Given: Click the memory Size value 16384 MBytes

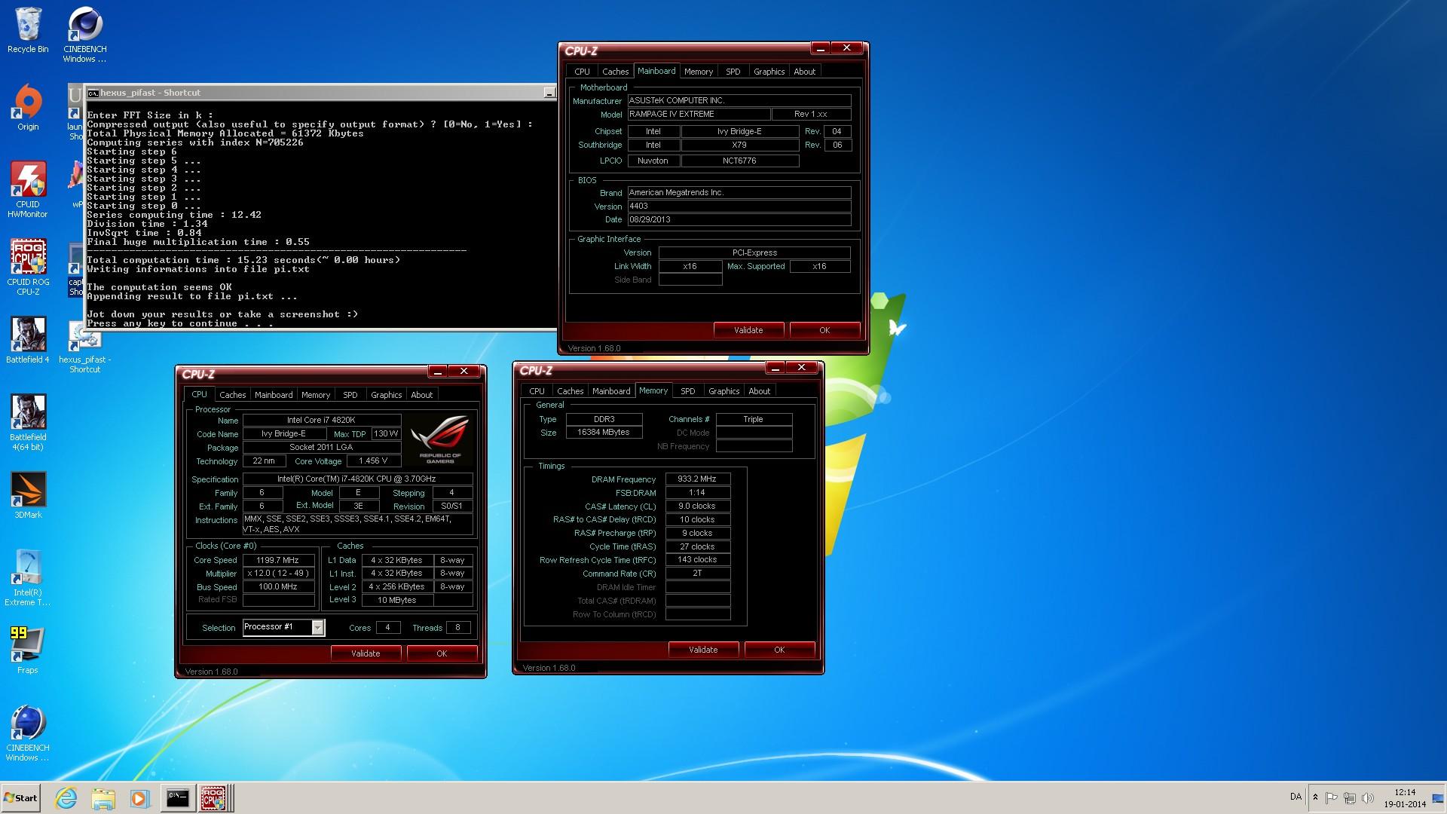Looking at the screenshot, I should 604,433.
